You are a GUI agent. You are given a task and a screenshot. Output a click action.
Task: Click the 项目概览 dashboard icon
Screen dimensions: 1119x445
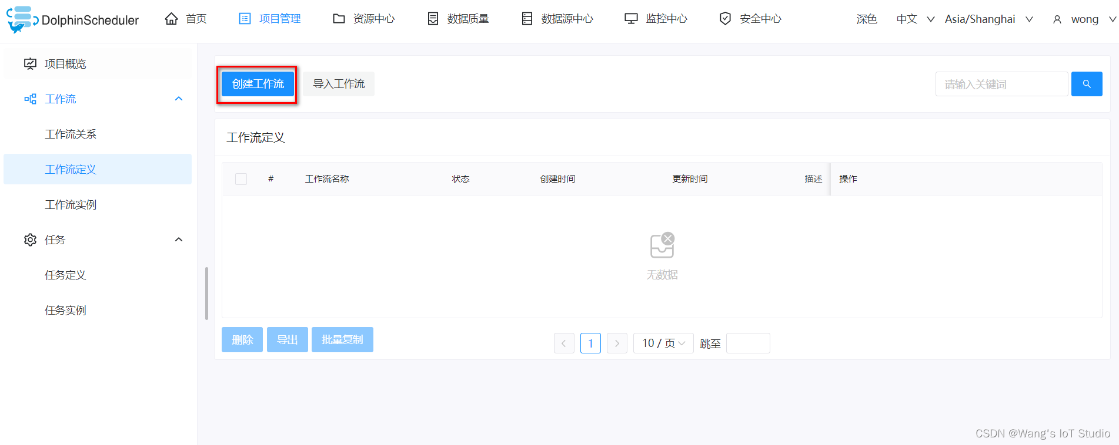click(30, 63)
